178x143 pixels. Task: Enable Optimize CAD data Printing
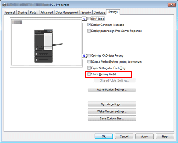pyautogui.click(x=89, y=56)
